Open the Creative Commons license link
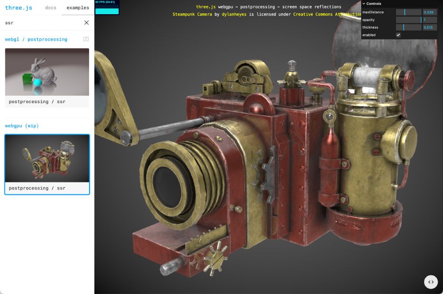443x294 pixels. coord(327,14)
